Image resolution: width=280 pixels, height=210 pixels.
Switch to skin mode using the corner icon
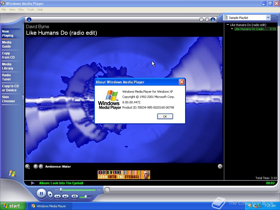point(107,190)
